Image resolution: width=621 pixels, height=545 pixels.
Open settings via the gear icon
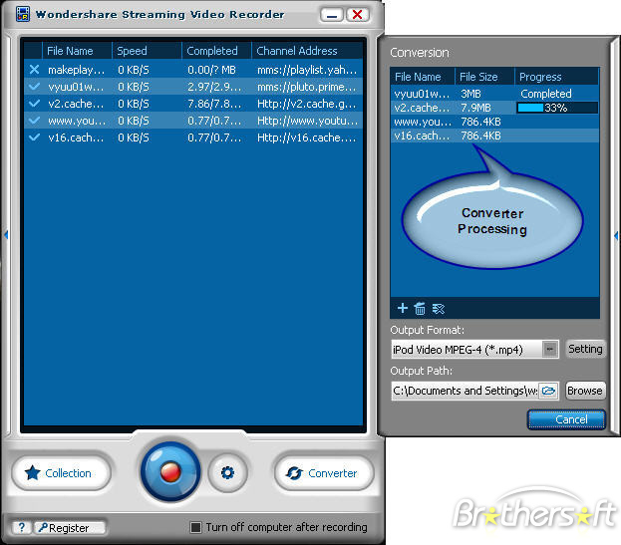coord(227,472)
